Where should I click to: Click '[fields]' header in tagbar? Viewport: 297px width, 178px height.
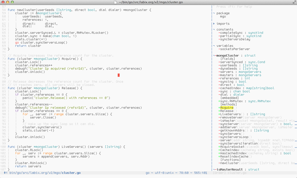pyautogui.click(x=228, y=59)
